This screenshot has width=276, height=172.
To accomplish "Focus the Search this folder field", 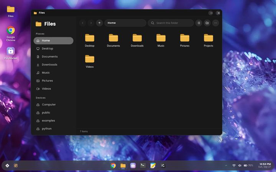I will tap(171, 23).
